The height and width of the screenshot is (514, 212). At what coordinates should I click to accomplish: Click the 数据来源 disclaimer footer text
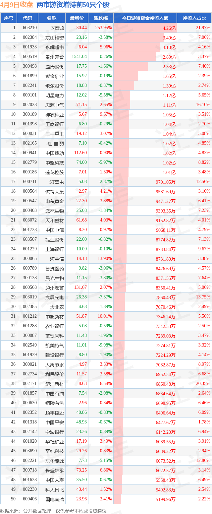(54, 511)
